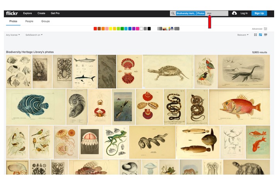This screenshot has width=278, height=185.
Task: Select black and white filter
Action: (159, 29)
